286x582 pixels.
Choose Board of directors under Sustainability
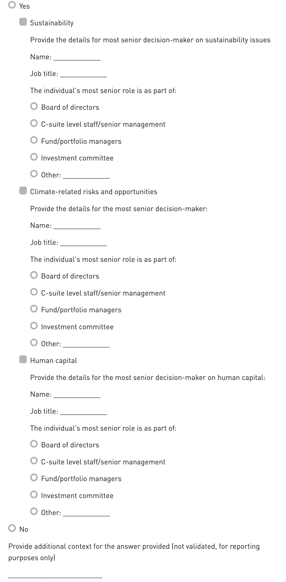point(34,106)
